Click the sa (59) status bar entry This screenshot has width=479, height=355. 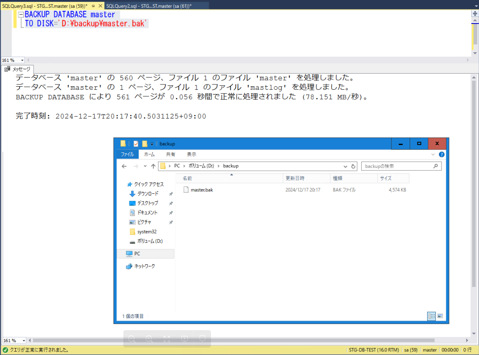411,350
